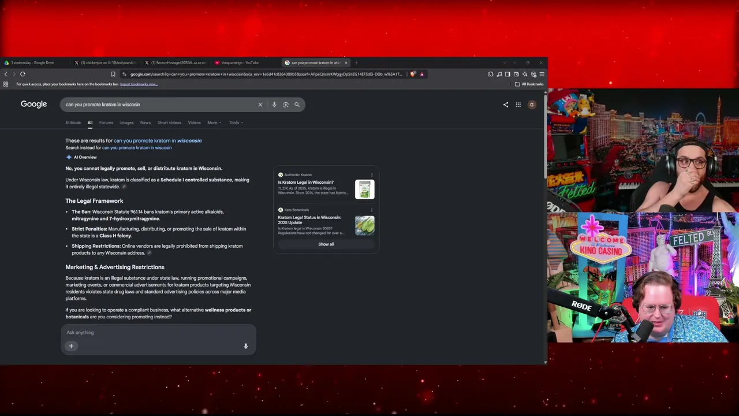The height and width of the screenshot is (416, 739).
Task: Switch to the thequartering YouTube tab
Action: click(x=247, y=62)
